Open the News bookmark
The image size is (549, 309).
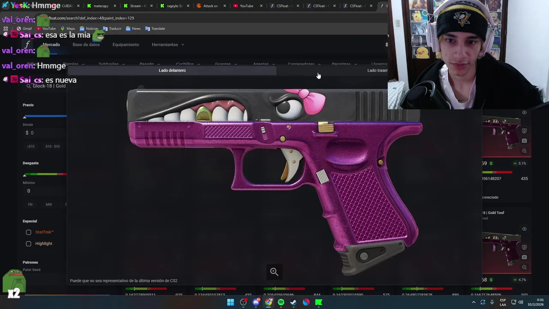pos(133,29)
